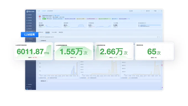Click the 6.01s average response metric card

click(100, 25)
